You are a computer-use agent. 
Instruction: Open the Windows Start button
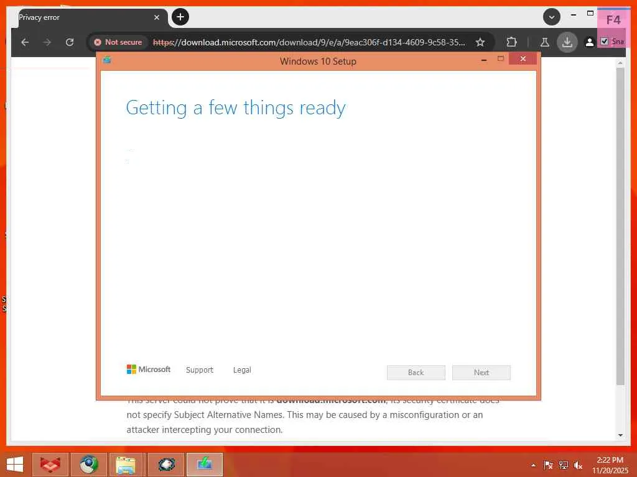coord(15,465)
